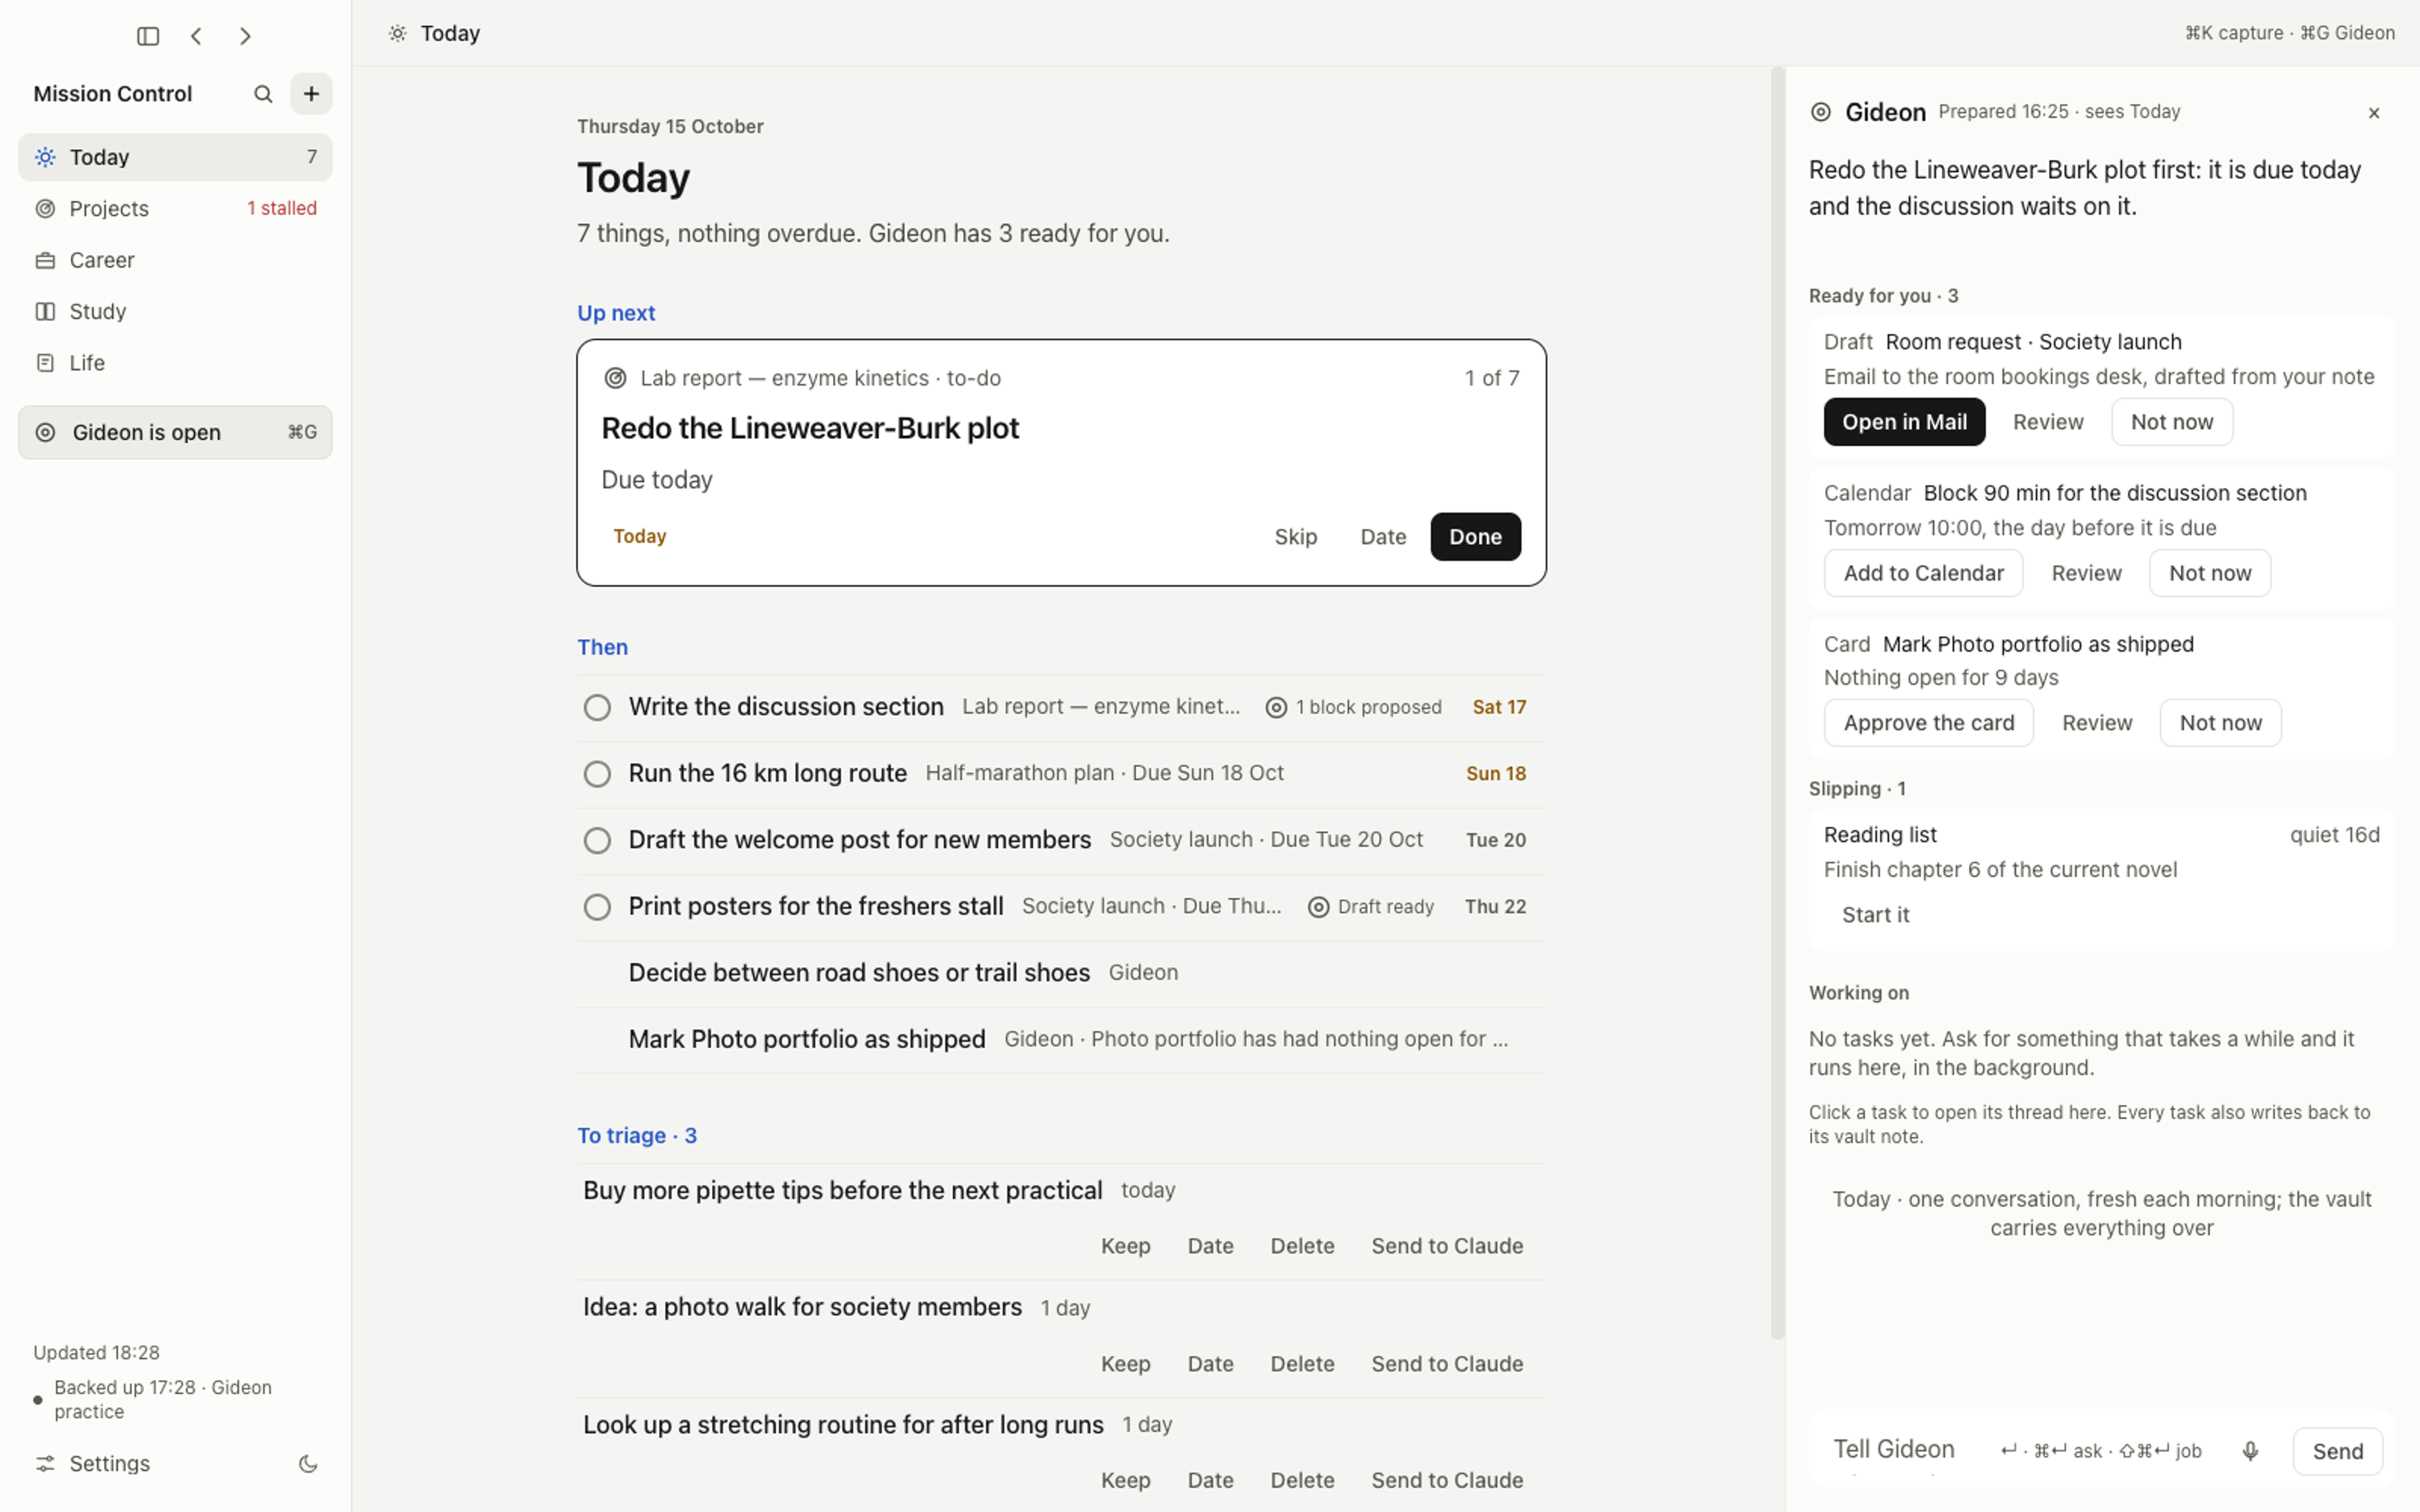The image size is (2420, 1512).
Task: Check off Print posters for freshers stall
Action: coord(597,907)
